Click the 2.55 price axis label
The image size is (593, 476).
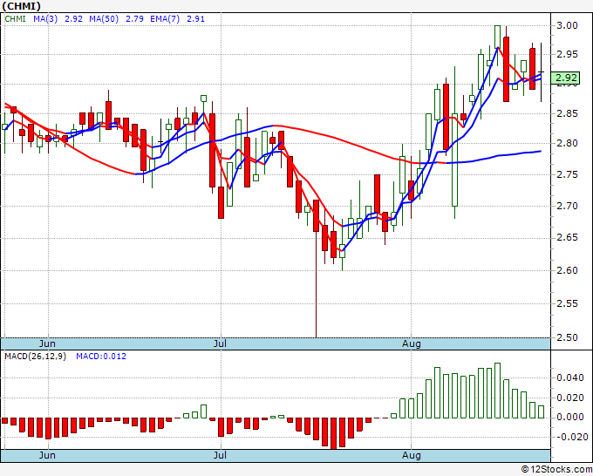click(x=568, y=303)
